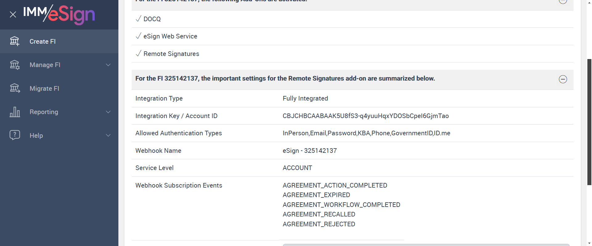Open the Create FI menu item

pyautogui.click(x=43, y=42)
